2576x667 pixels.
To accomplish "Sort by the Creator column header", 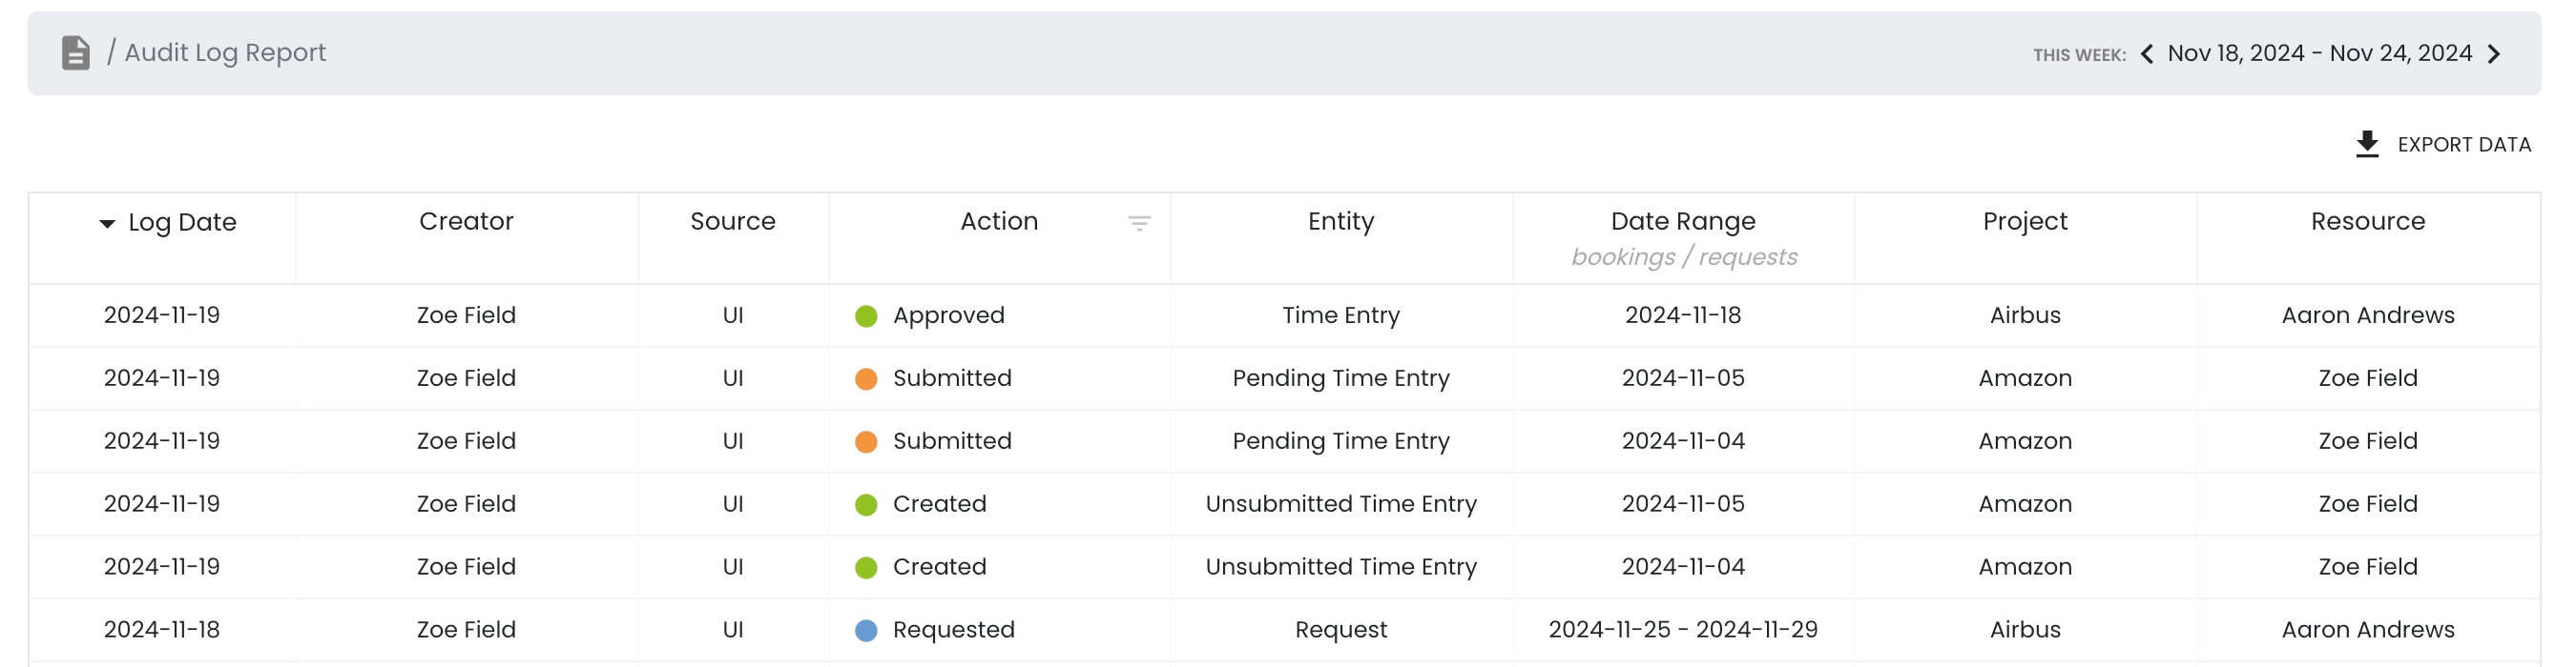I will click(x=466, y=222).
